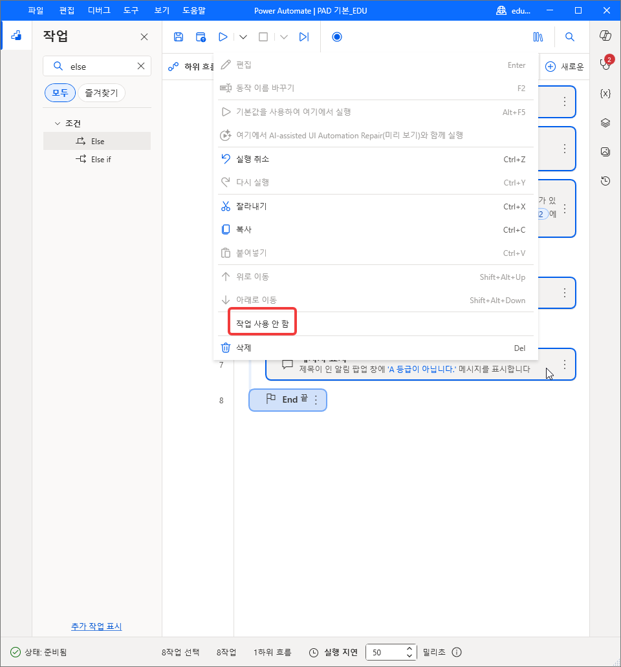Click run delay info icon
Viewport: 621px width, 667px height.
point(457,652)
